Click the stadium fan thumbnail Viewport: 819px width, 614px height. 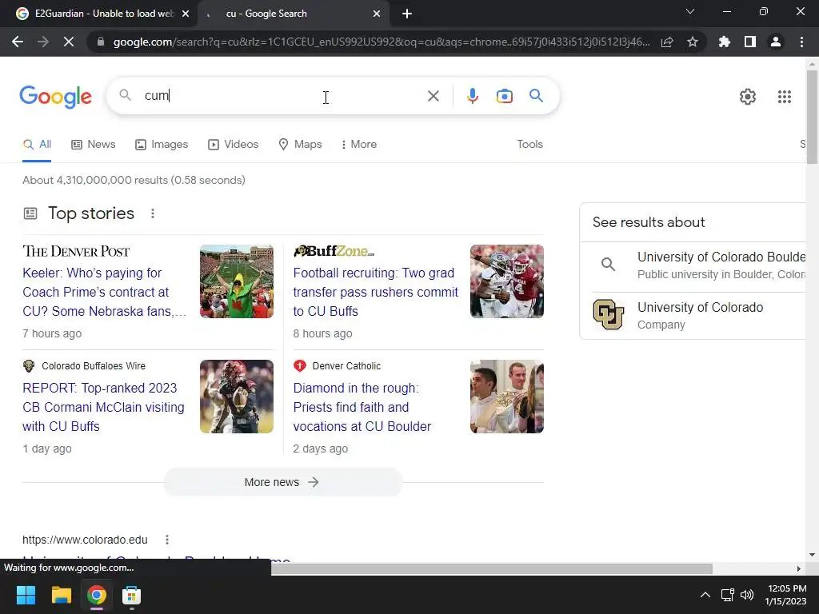[x=237, y=281]
